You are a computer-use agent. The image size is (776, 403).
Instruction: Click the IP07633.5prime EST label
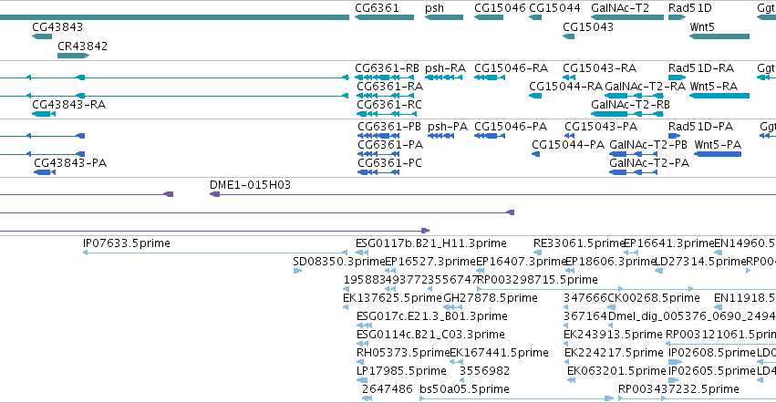coord(127,243)
